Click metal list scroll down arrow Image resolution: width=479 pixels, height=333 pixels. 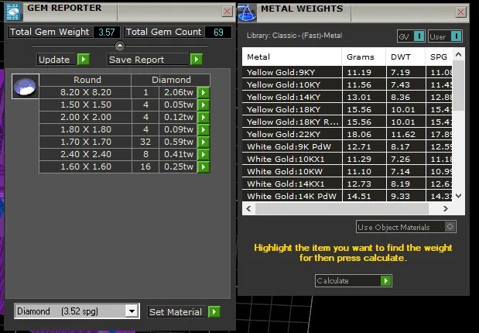(x=458, y=196)
